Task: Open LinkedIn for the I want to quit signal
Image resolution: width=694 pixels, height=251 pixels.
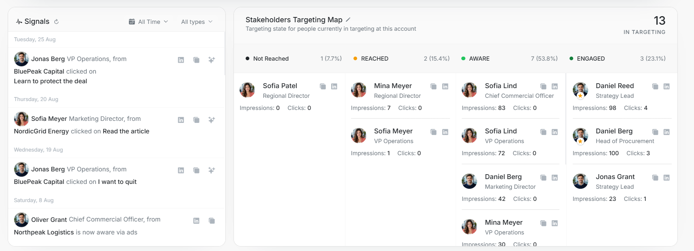Action: 181,171
